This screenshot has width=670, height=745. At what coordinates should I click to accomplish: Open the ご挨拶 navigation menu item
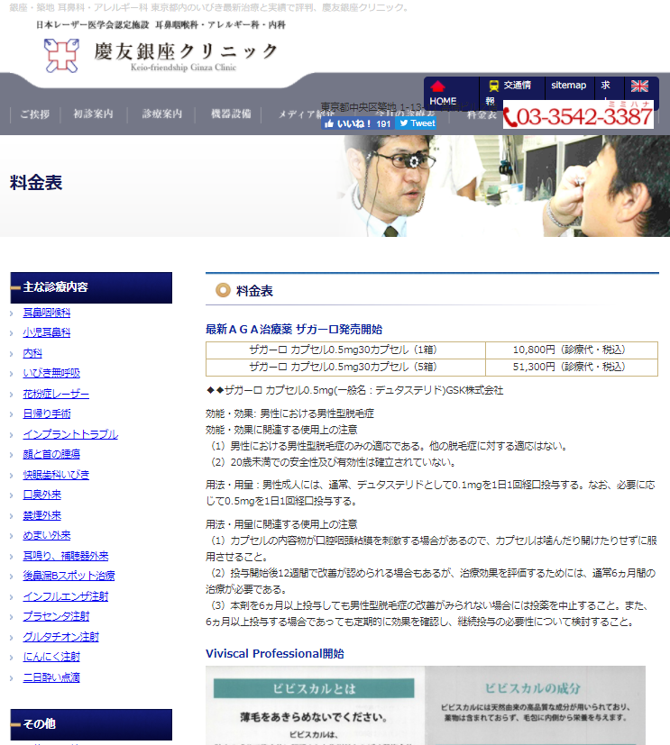pos(34,114)
